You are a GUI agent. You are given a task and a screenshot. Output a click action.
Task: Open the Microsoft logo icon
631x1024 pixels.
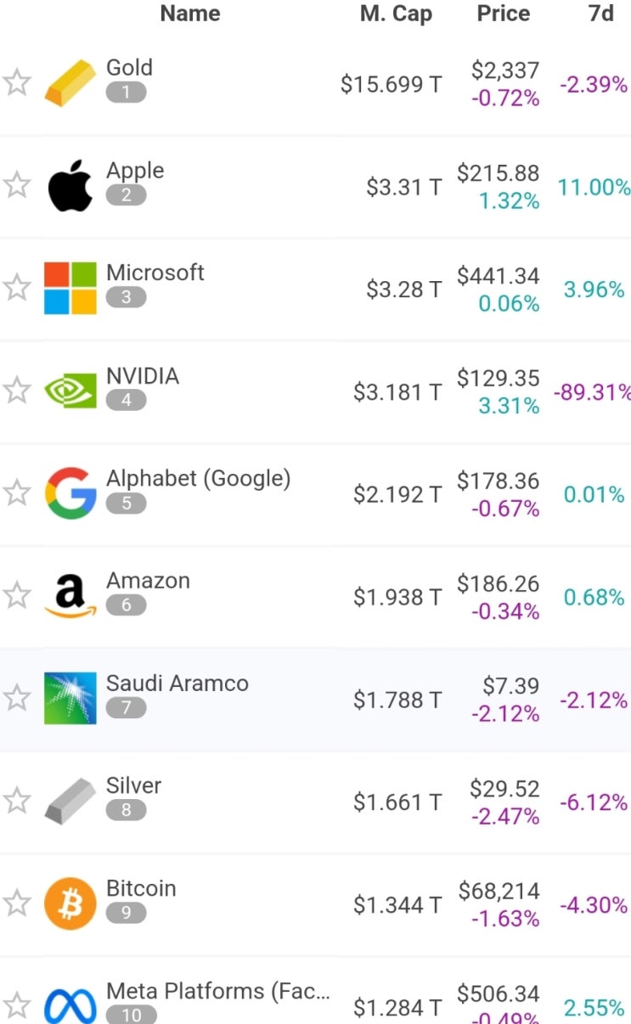pyautogui.click(x=70, y=288)
